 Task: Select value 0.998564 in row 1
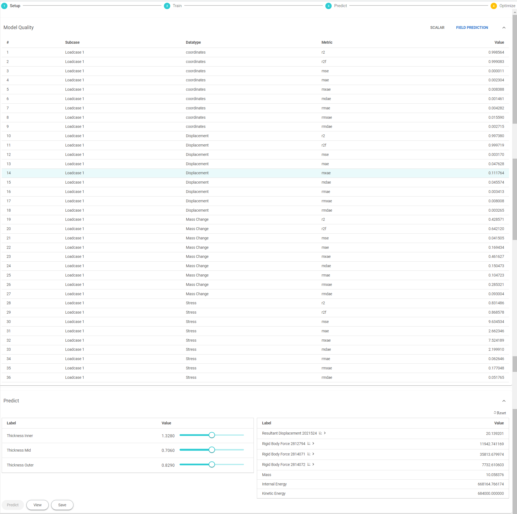click(x=496, y=52)
